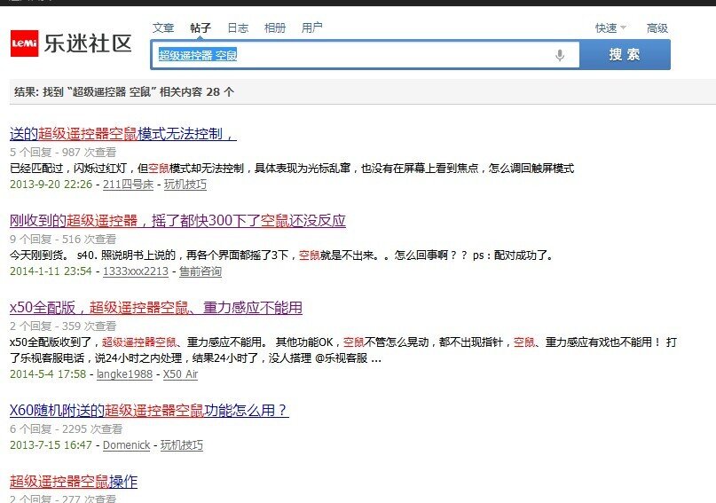
Task: Open post 刚收到的超级遥控器，摇了都快300下了
Action: click(177, 221)
